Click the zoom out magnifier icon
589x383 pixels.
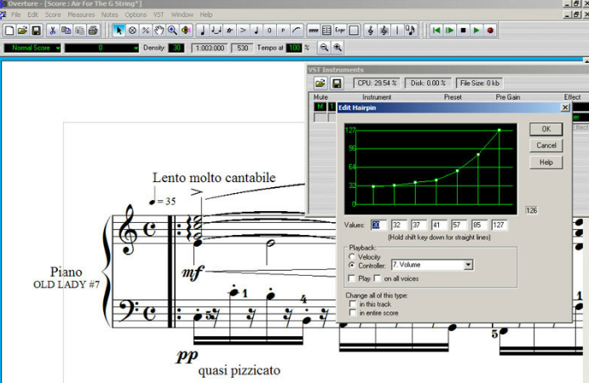point(324,48)
